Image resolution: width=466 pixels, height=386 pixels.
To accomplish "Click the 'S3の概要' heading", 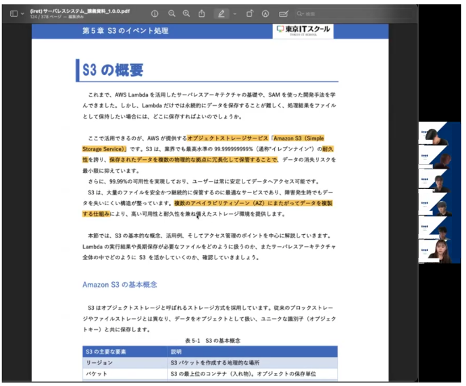I will (113, 70).
